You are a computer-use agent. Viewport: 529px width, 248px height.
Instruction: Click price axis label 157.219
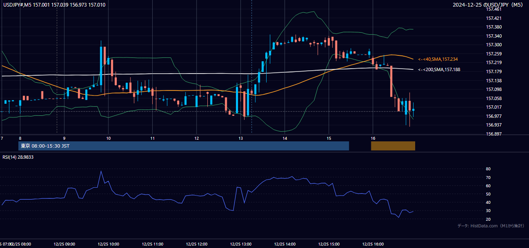(x=493, y=63)
